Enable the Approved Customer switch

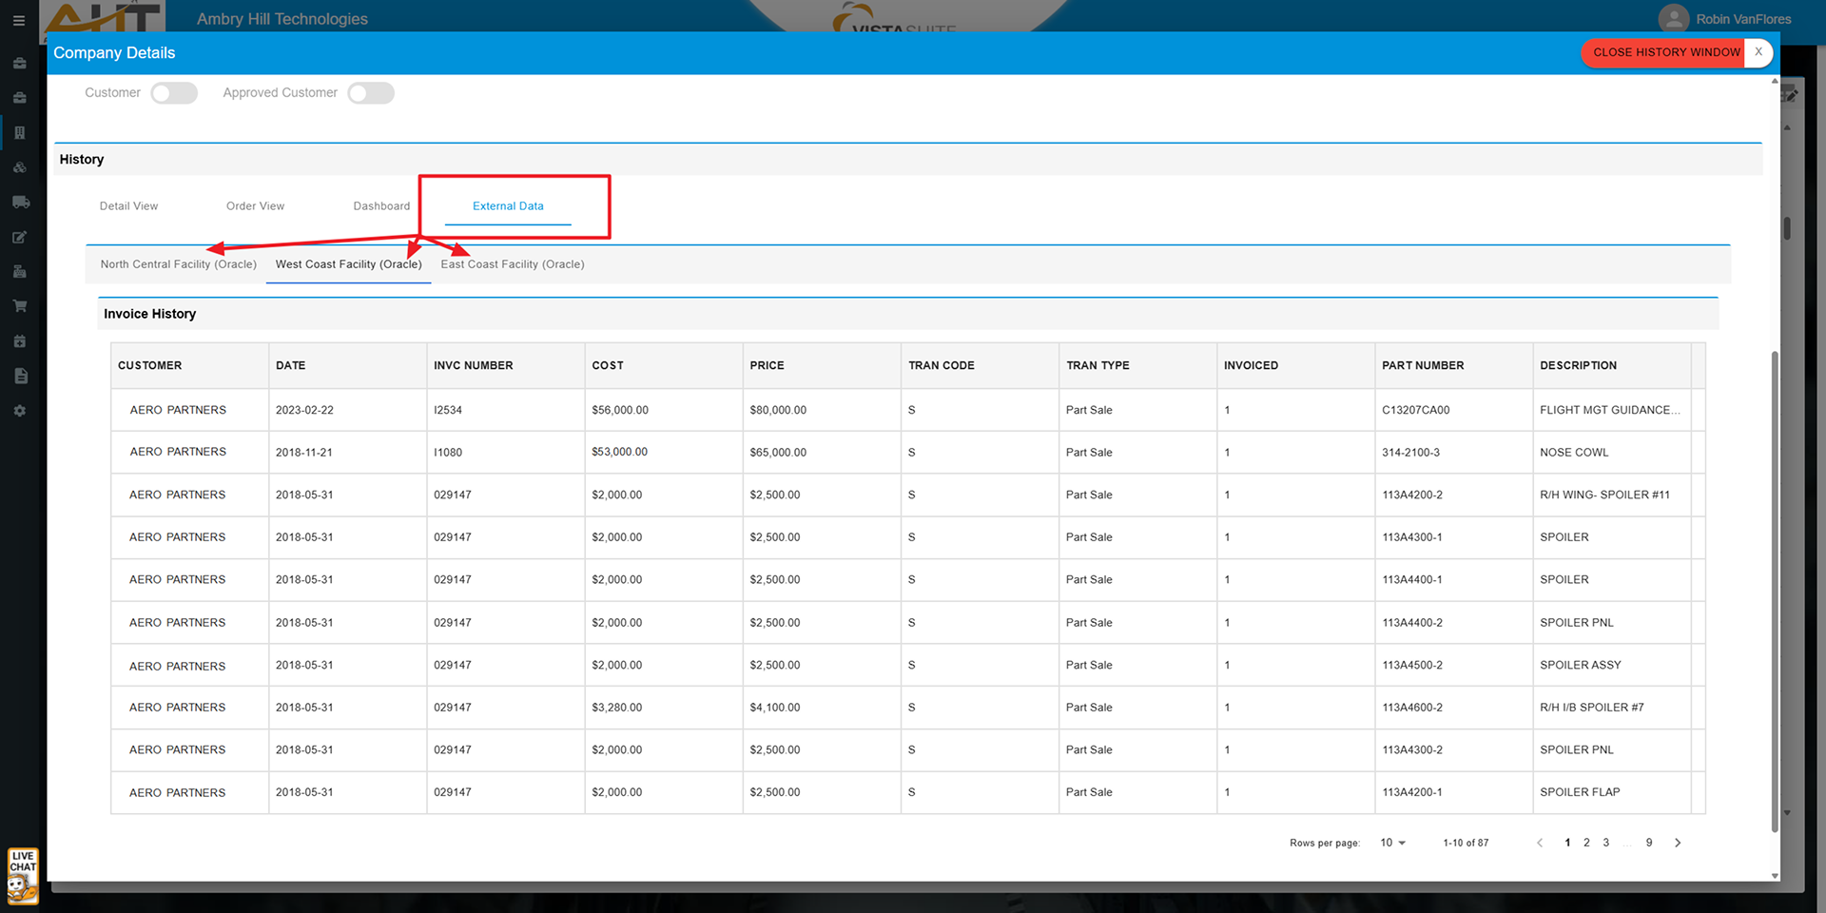pos(371,93)
